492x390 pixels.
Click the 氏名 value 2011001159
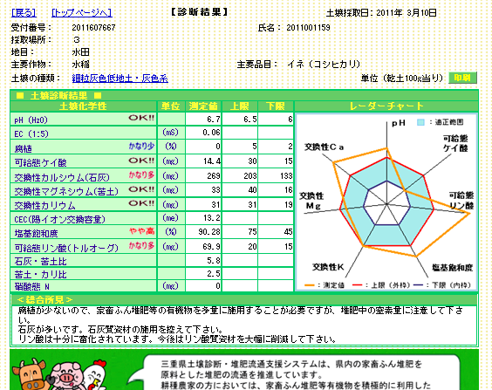click(x=308, y=28)
